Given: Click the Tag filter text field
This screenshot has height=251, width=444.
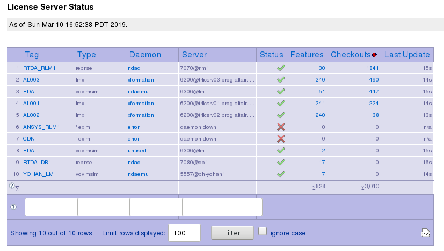Looking at the screenshot, I should pos(51,207).
